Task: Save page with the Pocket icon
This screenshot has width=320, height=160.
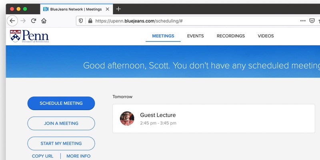Action: (x=312, y=21)
